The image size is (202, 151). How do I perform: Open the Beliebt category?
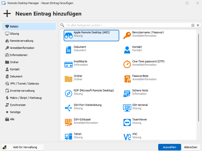(x=29, y=26)
